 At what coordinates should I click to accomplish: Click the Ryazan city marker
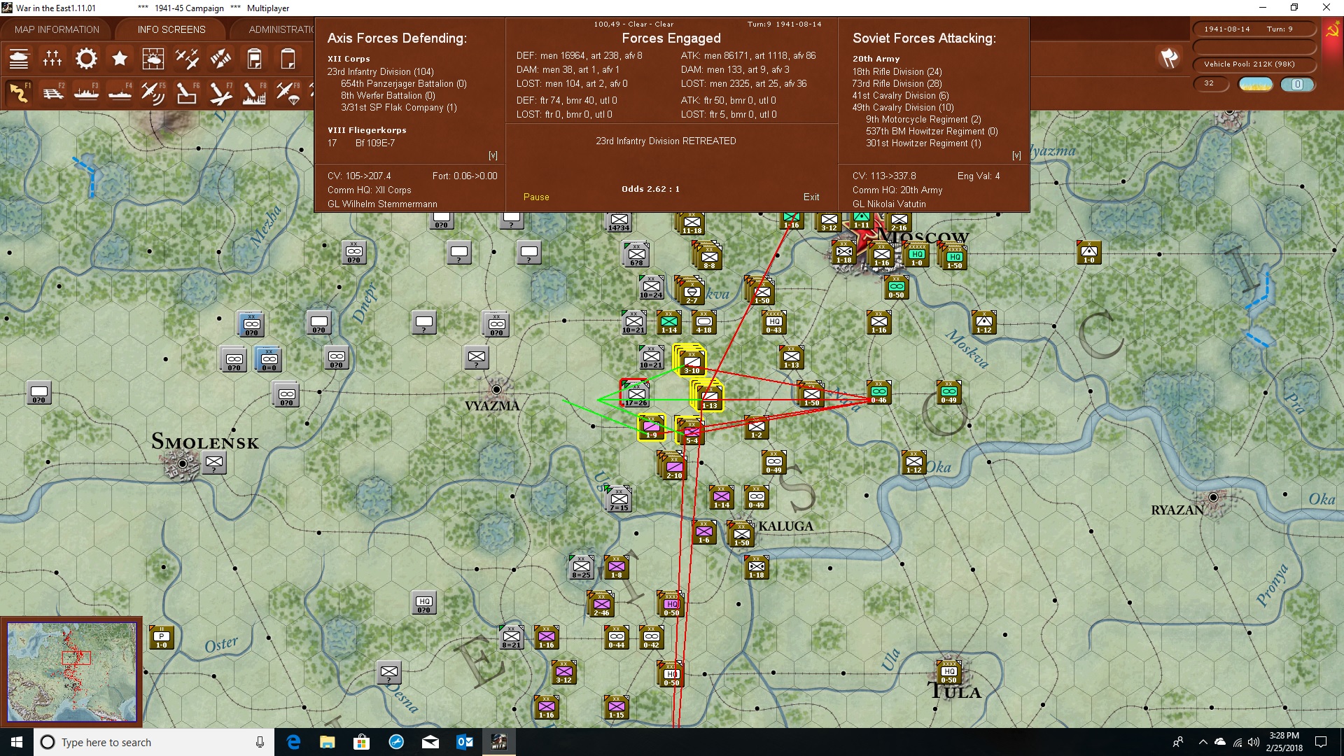[1213, 497]
